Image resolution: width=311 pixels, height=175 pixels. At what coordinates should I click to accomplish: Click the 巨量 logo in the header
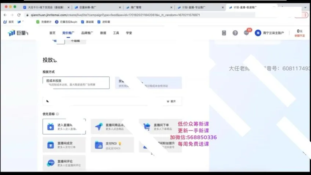(x=18, y=33)
